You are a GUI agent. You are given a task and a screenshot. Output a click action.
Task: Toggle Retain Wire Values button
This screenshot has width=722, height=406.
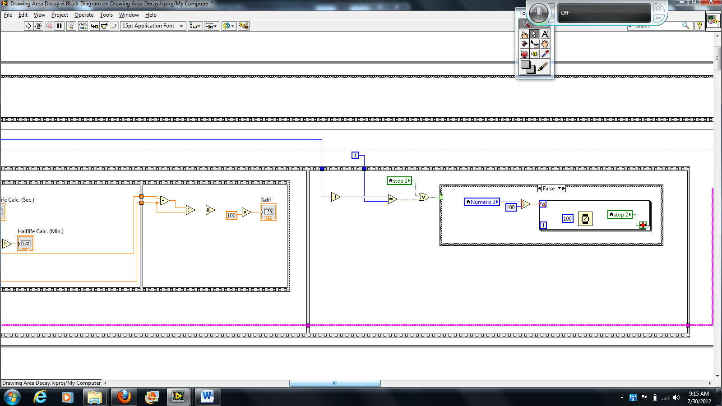pyautogui.click(x=83, y=26)
